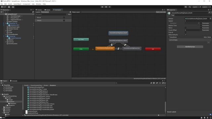Toggle the Foot IK checkbox
The height and width of the screenshot is (119, 212).
(x=185, y=32)
